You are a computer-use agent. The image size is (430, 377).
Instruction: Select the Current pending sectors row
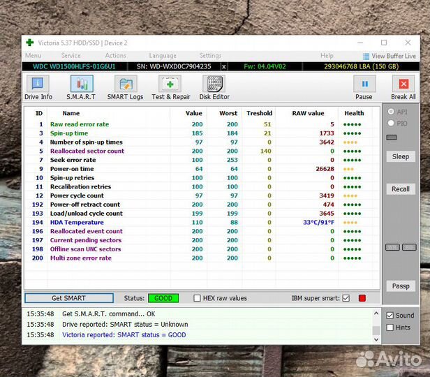[x=202, y=240]
